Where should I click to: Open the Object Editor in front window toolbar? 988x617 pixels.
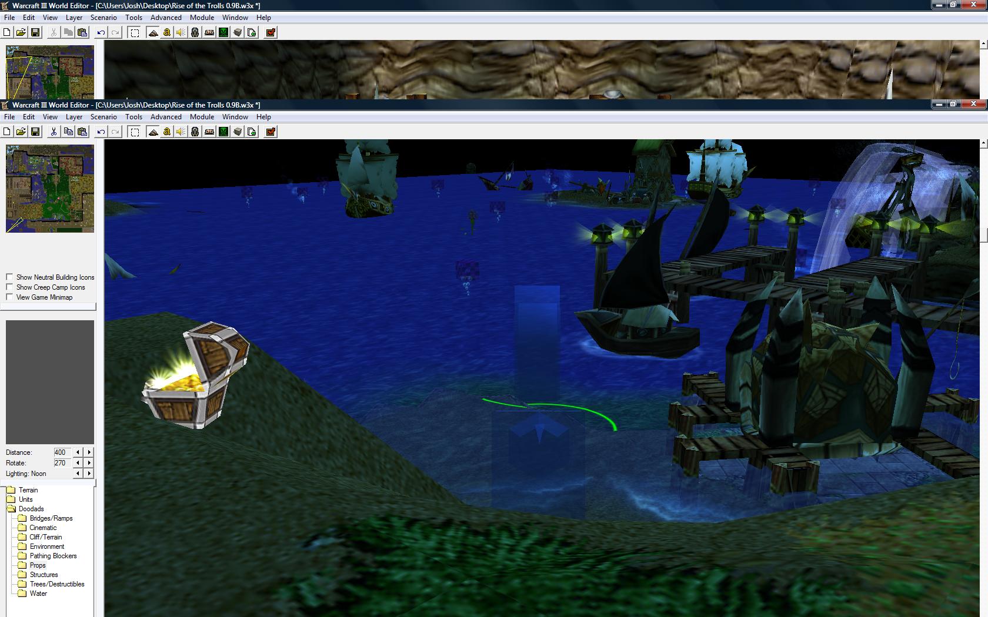click(x=195, y=132)
